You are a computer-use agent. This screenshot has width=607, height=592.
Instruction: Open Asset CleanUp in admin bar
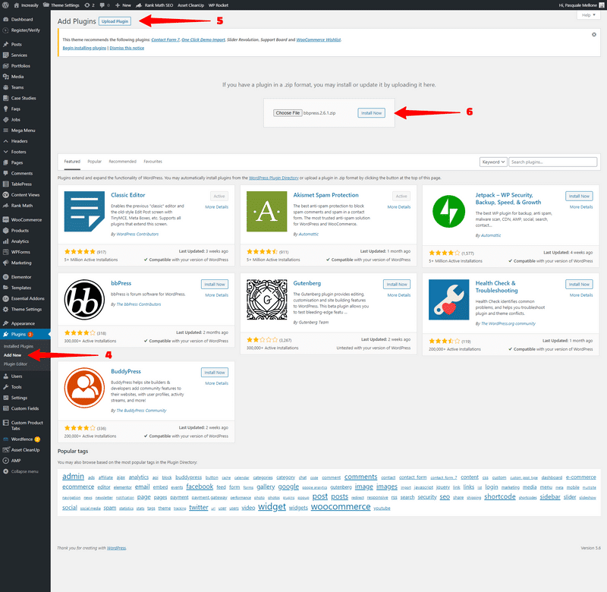pyautogui.click(x=191, y=5)
